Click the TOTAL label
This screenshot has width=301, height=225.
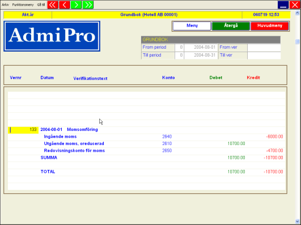point(48,172)
